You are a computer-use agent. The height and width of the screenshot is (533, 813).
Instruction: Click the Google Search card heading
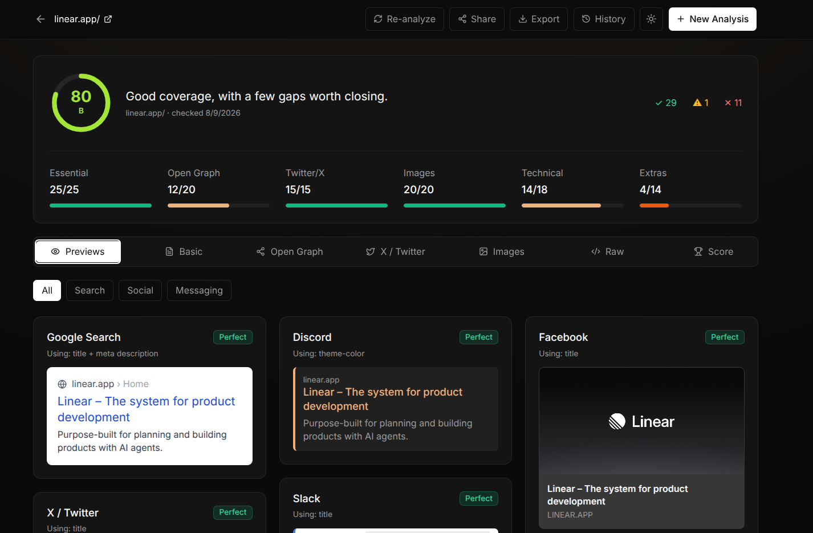[x=84, y=337]
